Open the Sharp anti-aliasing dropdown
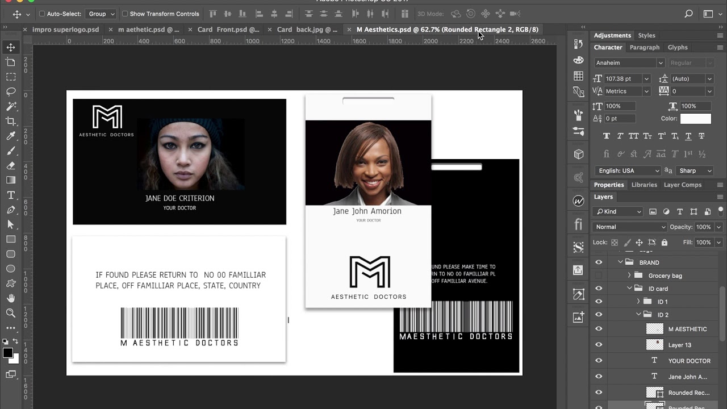Viewport: 727px width, 409px height. click(x=694, y=170)
